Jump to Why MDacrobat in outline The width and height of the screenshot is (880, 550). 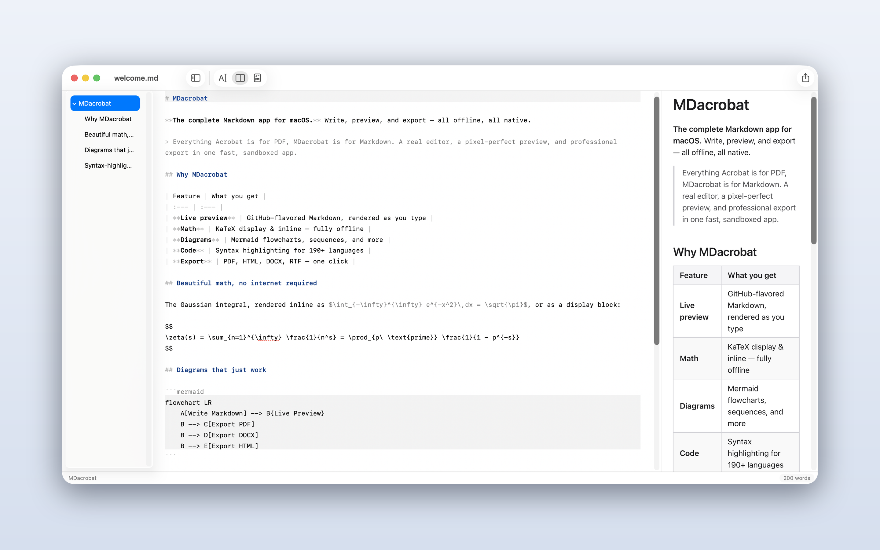tap(108, 119)
